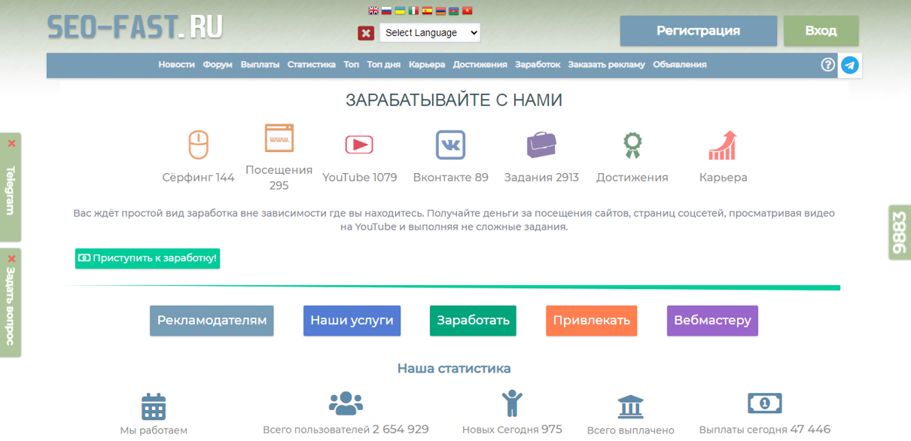This screenshot has width=911, height=441.
Task: Open Новости in navigation bar
Action: pos(176,65)
